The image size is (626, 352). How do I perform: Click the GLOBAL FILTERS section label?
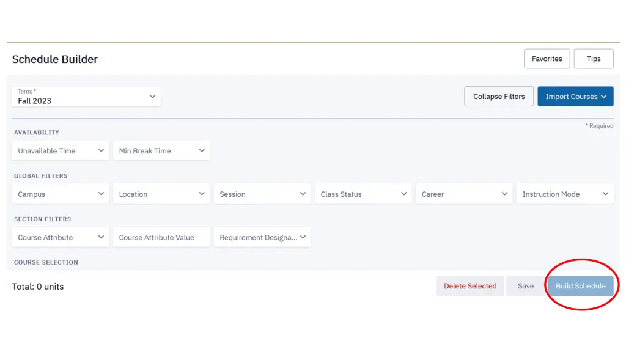pyautogui.click(x=41, y=175)
